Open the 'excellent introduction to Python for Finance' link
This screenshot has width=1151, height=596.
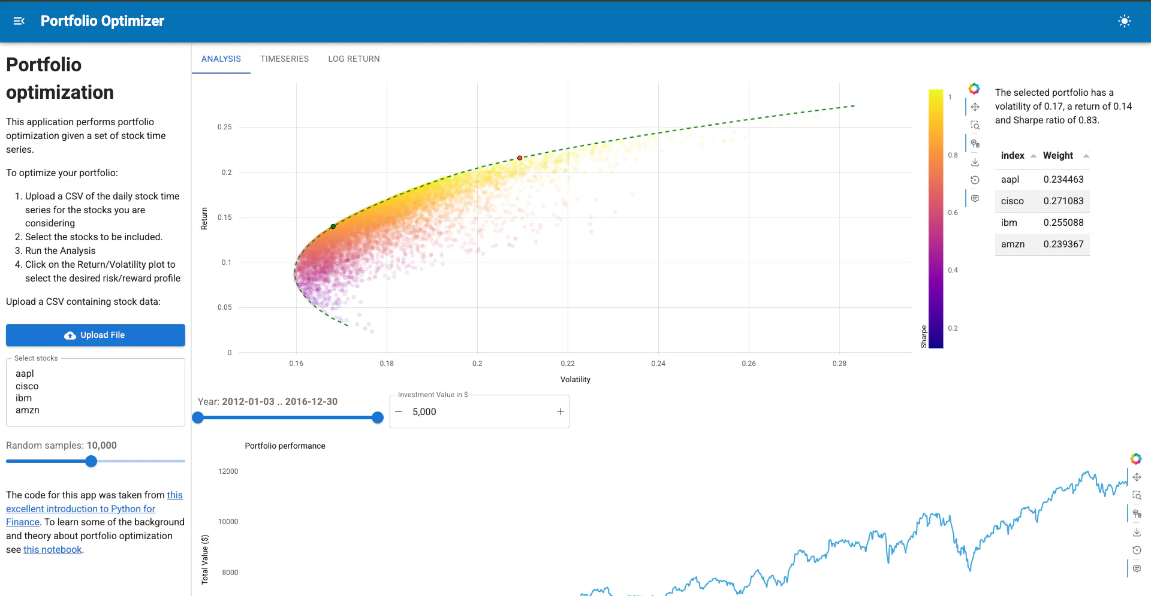81,509
